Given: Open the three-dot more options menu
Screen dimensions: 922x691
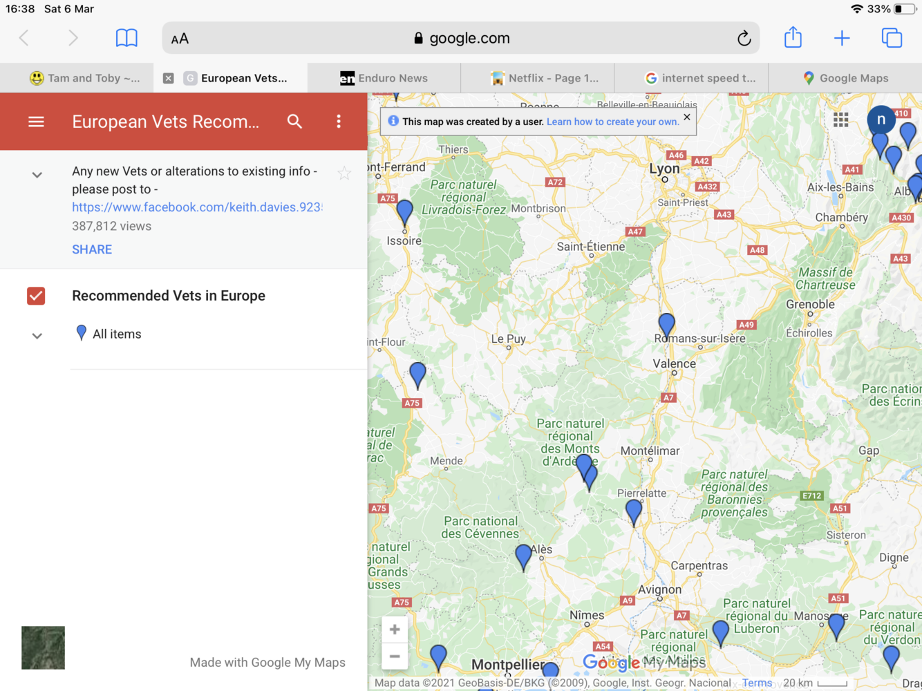Looking at the screenshot, I should (339, 122).
